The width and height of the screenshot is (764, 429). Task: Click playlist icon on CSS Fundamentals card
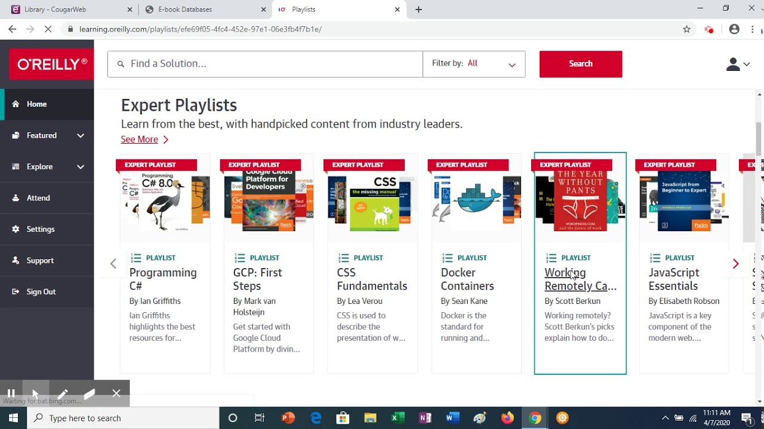click(x=344, y=258)
